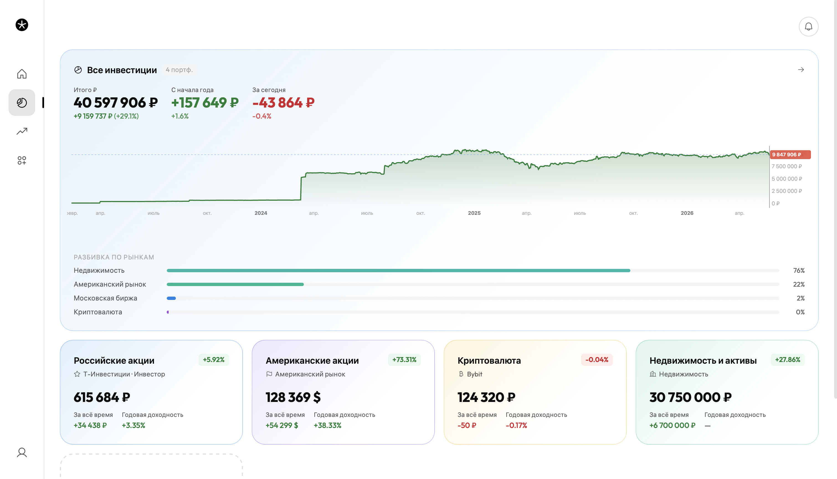
Task: Open the Все инвестиции heading
Action: [122, 70]
